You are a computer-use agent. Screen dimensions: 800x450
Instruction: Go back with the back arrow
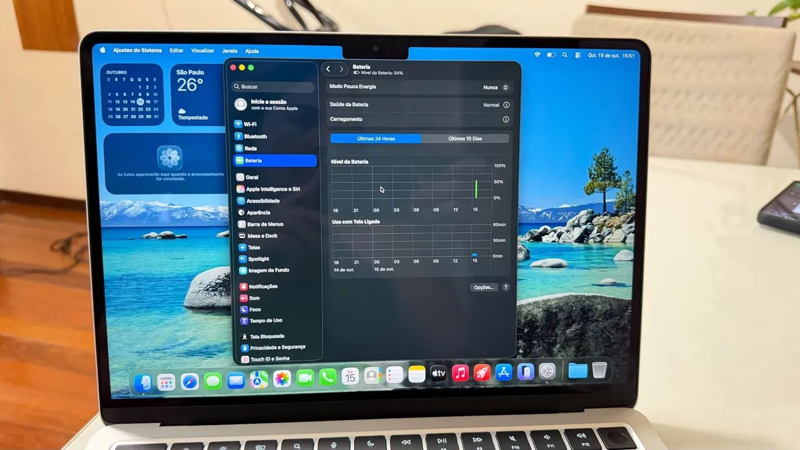(328, 69)
